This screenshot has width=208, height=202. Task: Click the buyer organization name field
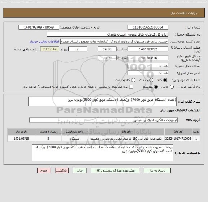108,34
